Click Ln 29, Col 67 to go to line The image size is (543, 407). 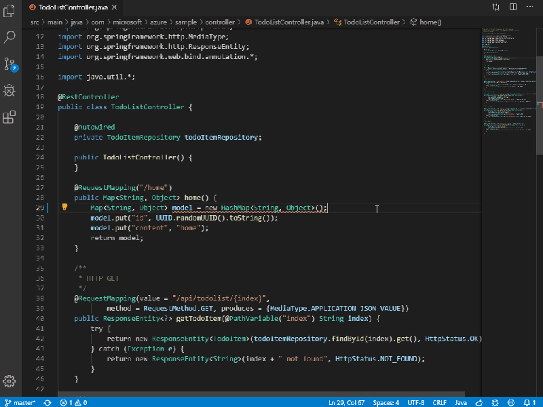pos(346,402)
